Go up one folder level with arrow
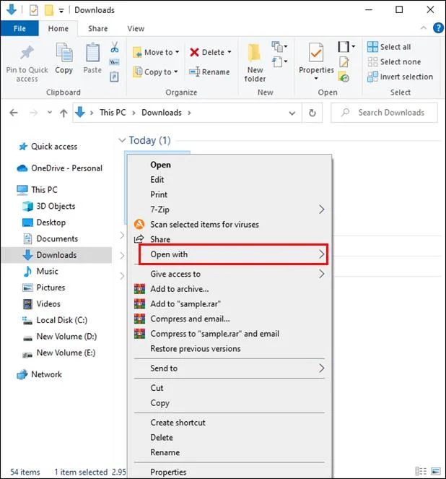The image size is (446, 479). [63, 113]
